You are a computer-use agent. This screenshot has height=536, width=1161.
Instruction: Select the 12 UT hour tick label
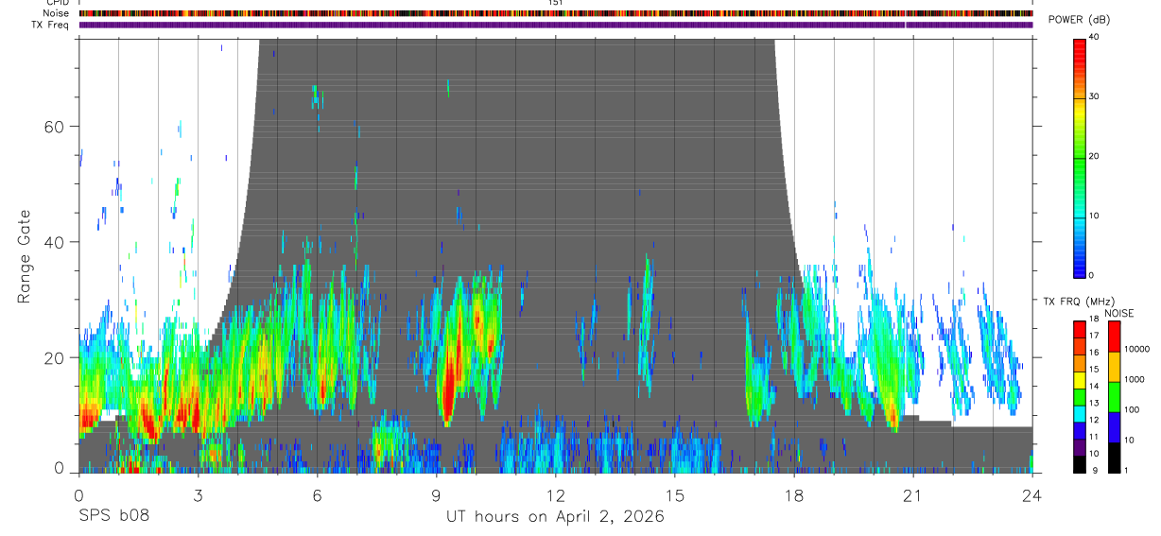(555, 495)
